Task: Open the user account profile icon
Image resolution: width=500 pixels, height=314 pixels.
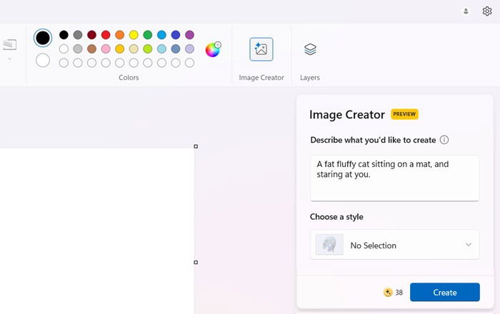Action: (466, 11)
